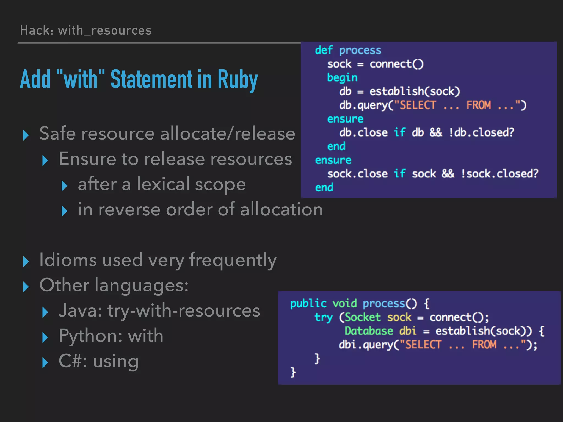Click the 'db.close if db && !db.closed?' line
The image size is (563, 422).
pyautogui.click(x=426, y=132)
